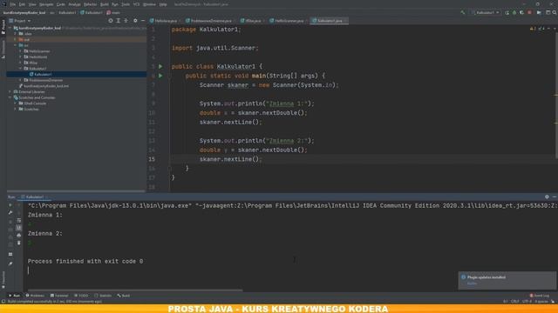Open the Help menu

click(x=163, y=4)
